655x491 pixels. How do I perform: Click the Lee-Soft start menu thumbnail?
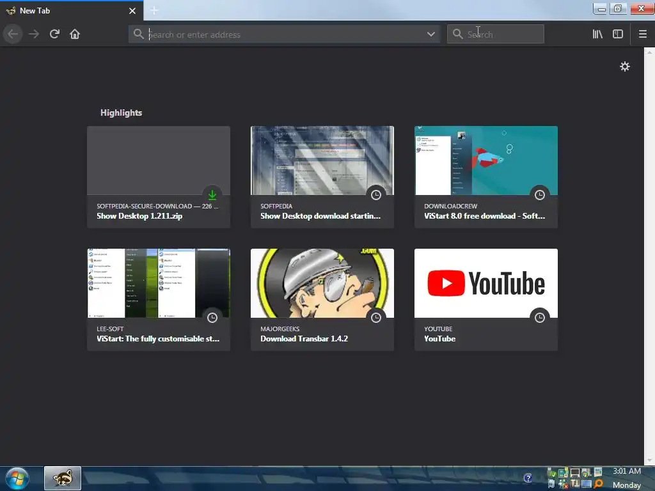159,283
